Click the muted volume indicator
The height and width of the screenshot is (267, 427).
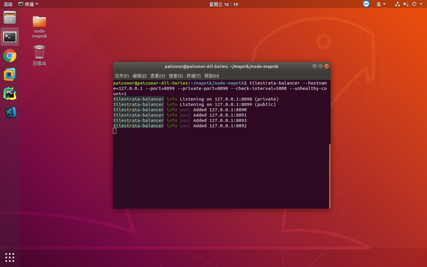(x=406, y=4)
